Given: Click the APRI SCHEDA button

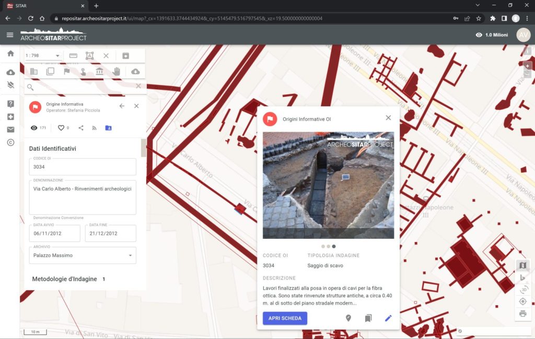Looking at the screenshot, I should (285, 318).
